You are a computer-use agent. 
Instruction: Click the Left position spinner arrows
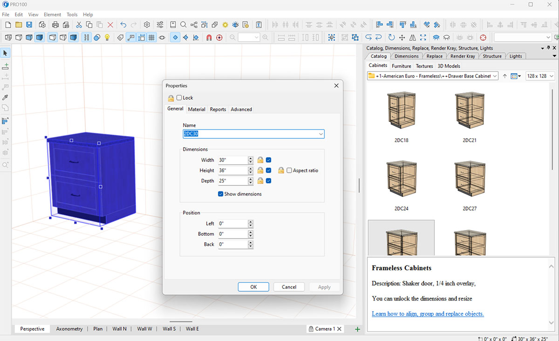[251, 224]
